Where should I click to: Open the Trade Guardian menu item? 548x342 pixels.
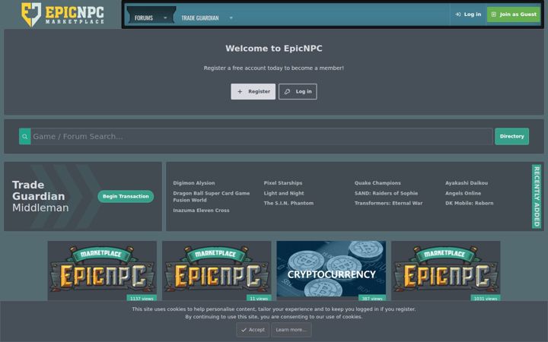[200, 17]
